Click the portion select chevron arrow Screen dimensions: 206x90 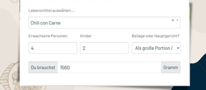pos(178,48)
